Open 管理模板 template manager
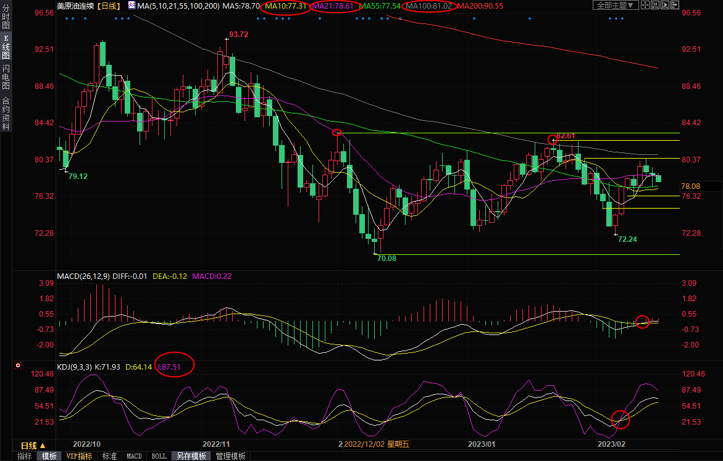The width and height of the screenshot is (723, 461). 230,456
